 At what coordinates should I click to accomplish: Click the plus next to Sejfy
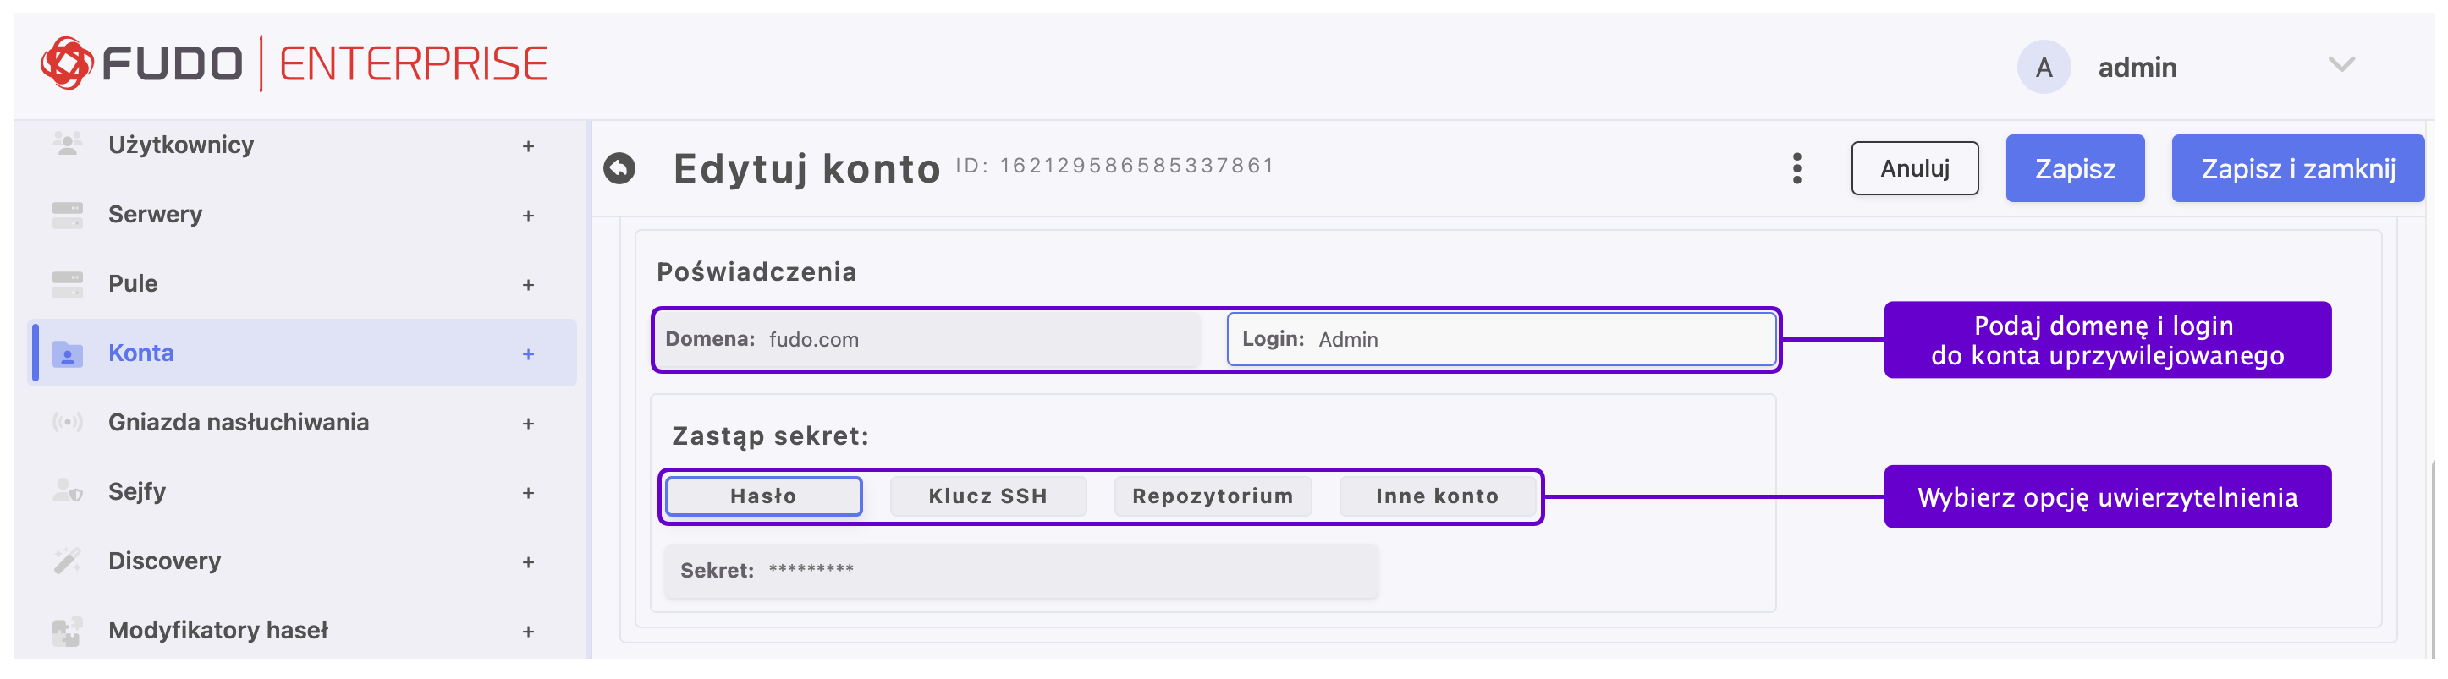(x=528, y=493)
